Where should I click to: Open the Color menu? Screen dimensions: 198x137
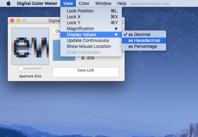[84, 3]
